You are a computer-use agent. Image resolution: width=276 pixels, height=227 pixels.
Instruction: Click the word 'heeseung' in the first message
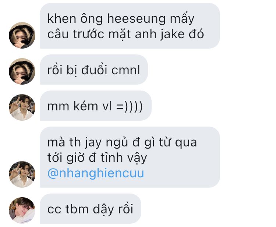coord(137,19)
